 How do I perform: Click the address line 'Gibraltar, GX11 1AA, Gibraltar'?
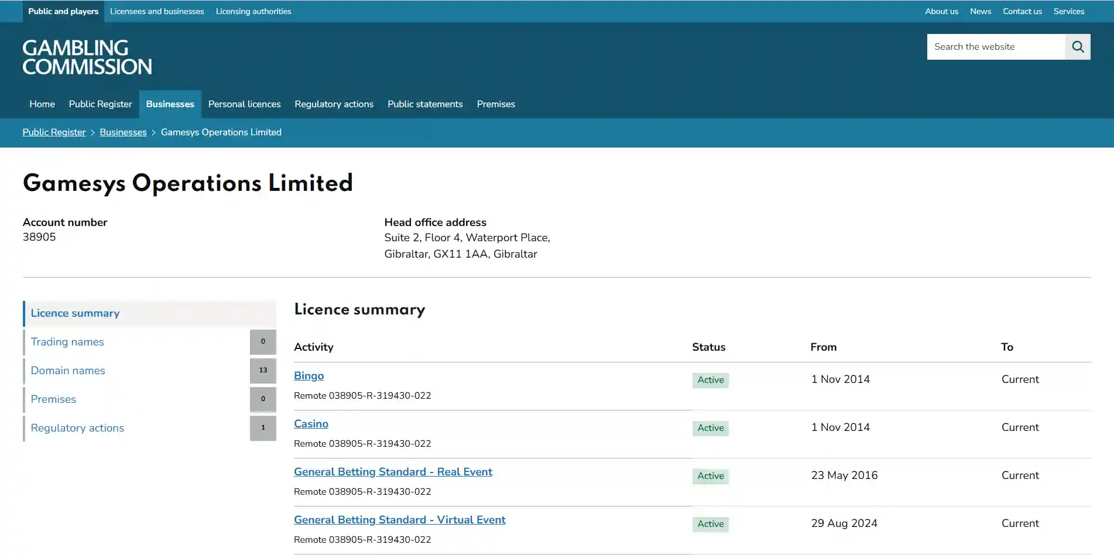coord(461,254)
